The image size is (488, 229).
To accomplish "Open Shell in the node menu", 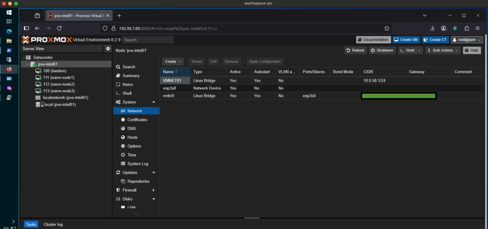I will 136,93.
